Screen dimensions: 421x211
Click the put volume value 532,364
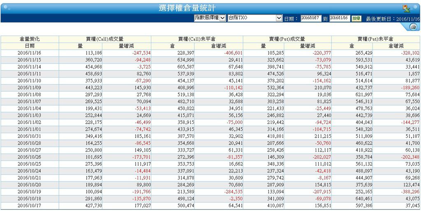(x=275, y=88)
